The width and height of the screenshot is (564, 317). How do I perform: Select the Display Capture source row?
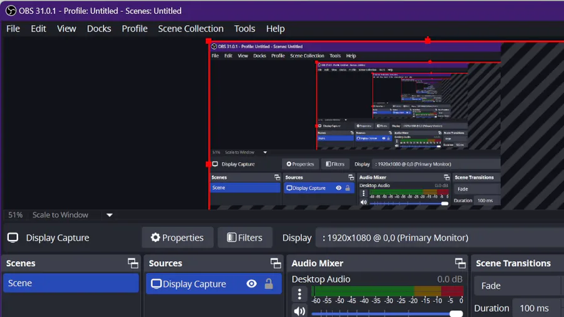(214, 284)
